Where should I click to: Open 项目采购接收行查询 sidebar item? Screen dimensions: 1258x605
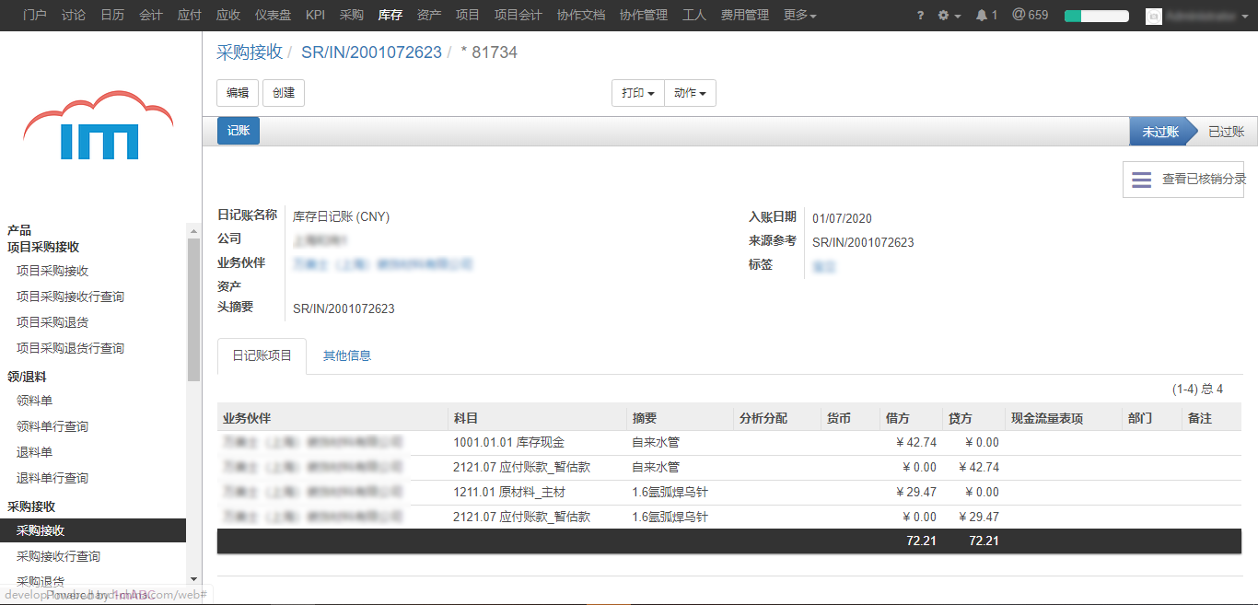(x=70, y=297)
